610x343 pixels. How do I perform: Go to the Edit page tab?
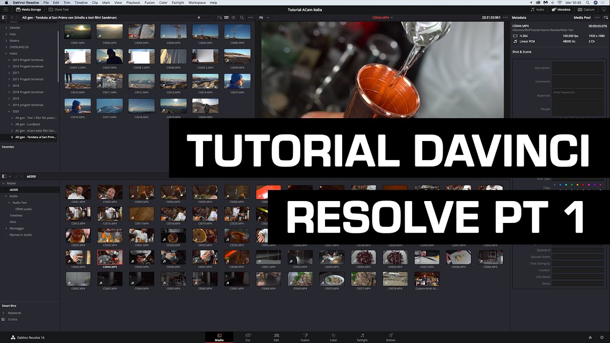click(x=276, y=337)
